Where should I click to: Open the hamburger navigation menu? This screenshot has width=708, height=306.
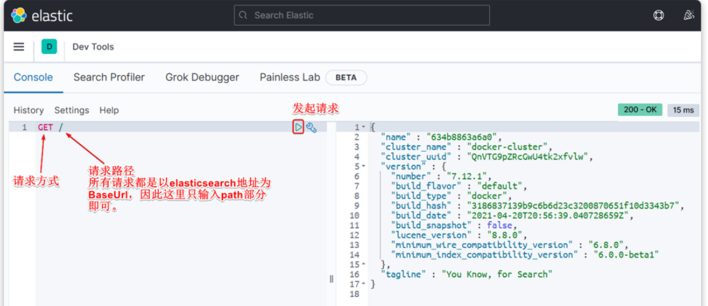[x=19, y=47]
